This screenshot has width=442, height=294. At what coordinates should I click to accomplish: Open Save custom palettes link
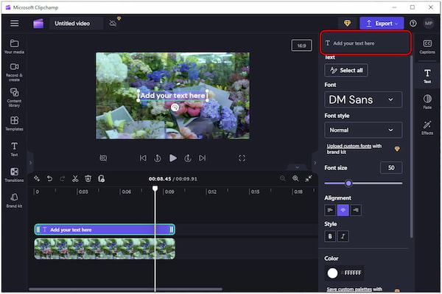click(349, 289)
